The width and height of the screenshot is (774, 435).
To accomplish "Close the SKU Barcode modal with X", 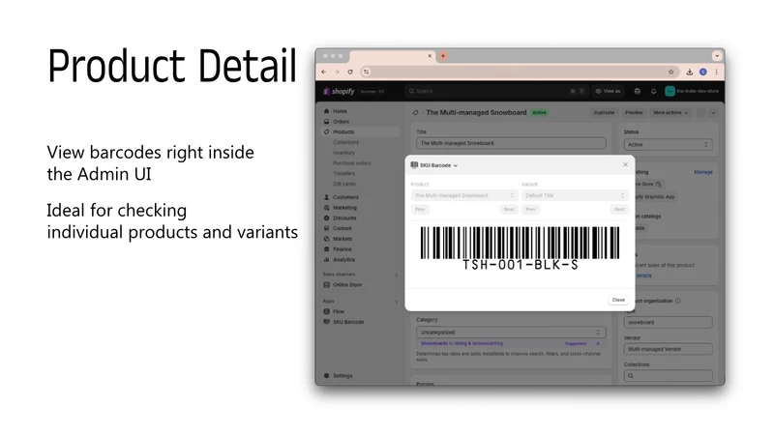I will 625,164.
